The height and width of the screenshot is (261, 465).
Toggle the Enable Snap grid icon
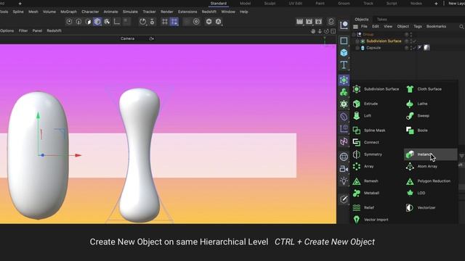tap(165, 22)
